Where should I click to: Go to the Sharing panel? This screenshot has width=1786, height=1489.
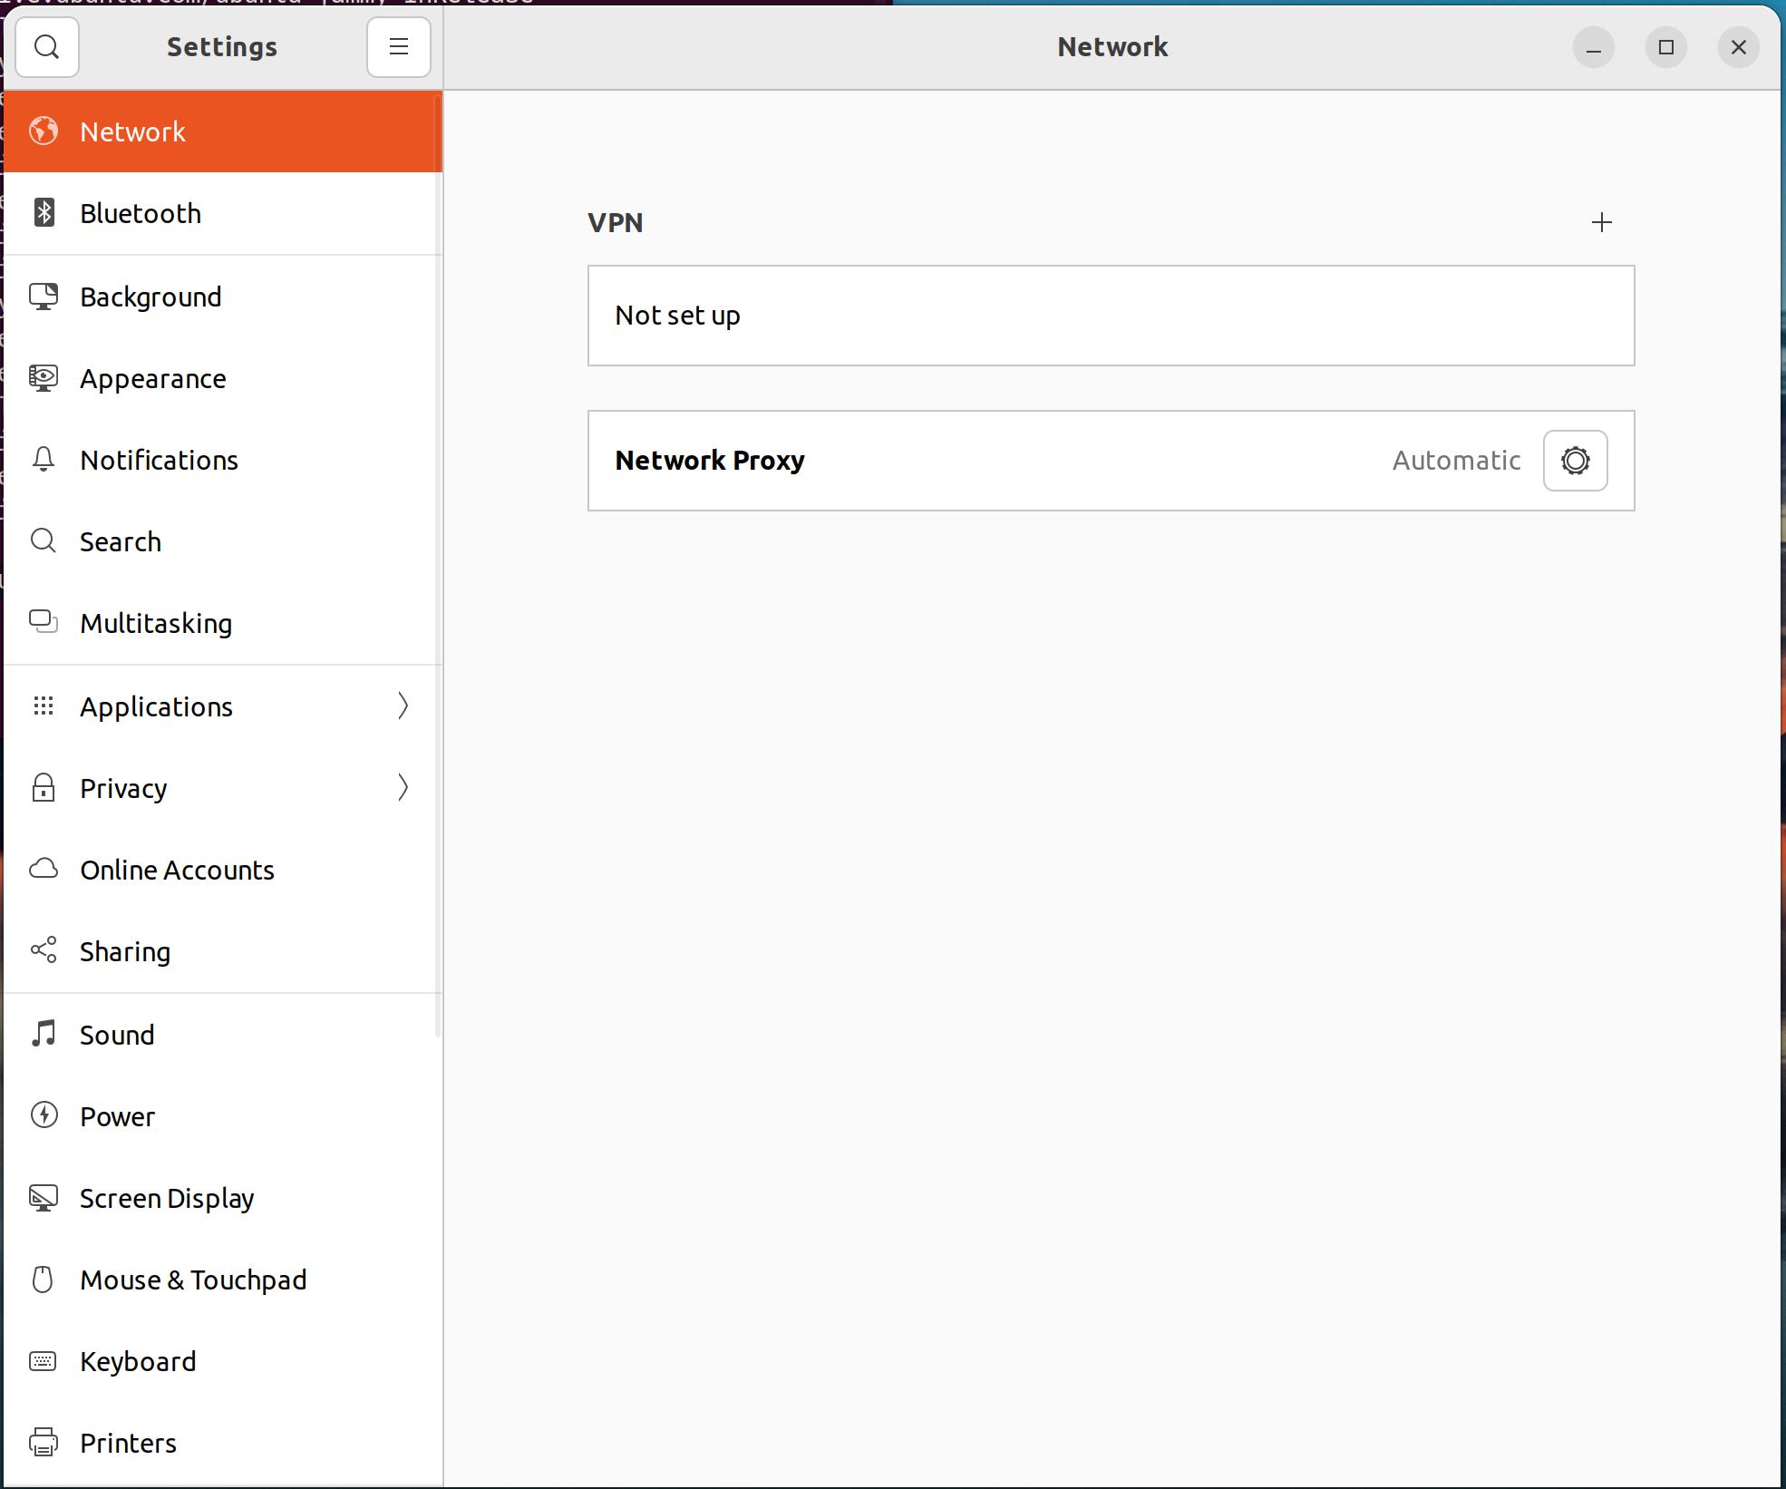223,951
